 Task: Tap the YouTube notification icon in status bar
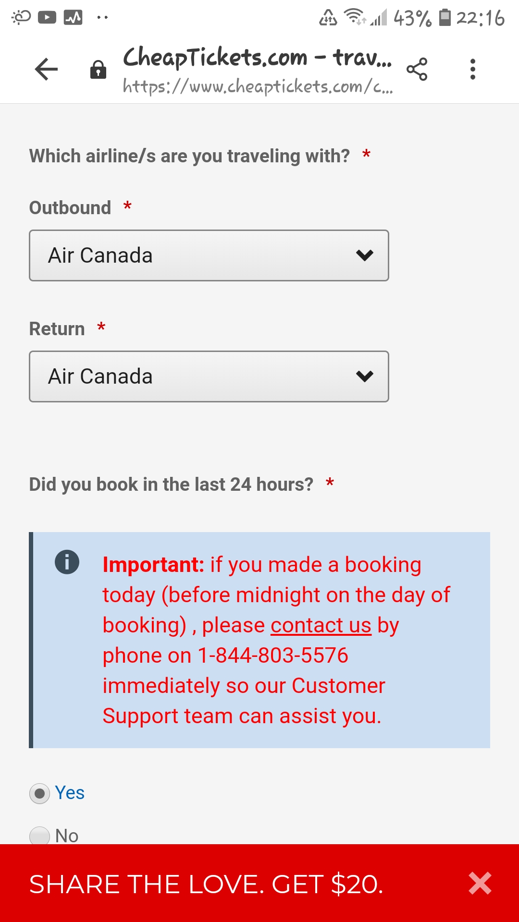(47, 18)
